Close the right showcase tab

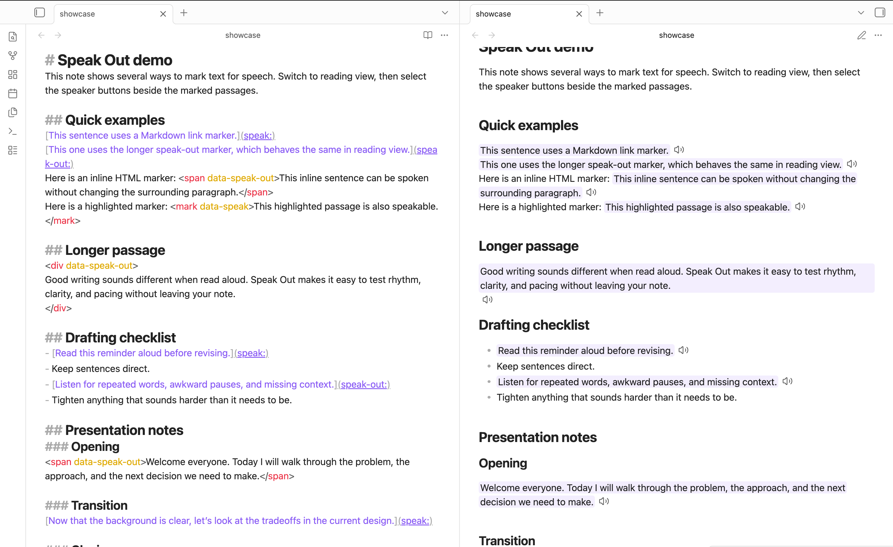pos(579,14)
